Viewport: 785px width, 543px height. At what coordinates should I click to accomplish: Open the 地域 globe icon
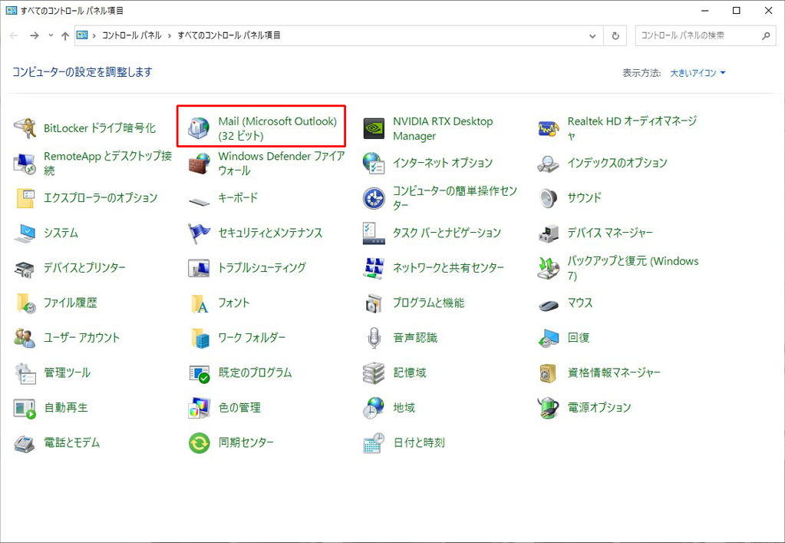(x=374, y=409)
